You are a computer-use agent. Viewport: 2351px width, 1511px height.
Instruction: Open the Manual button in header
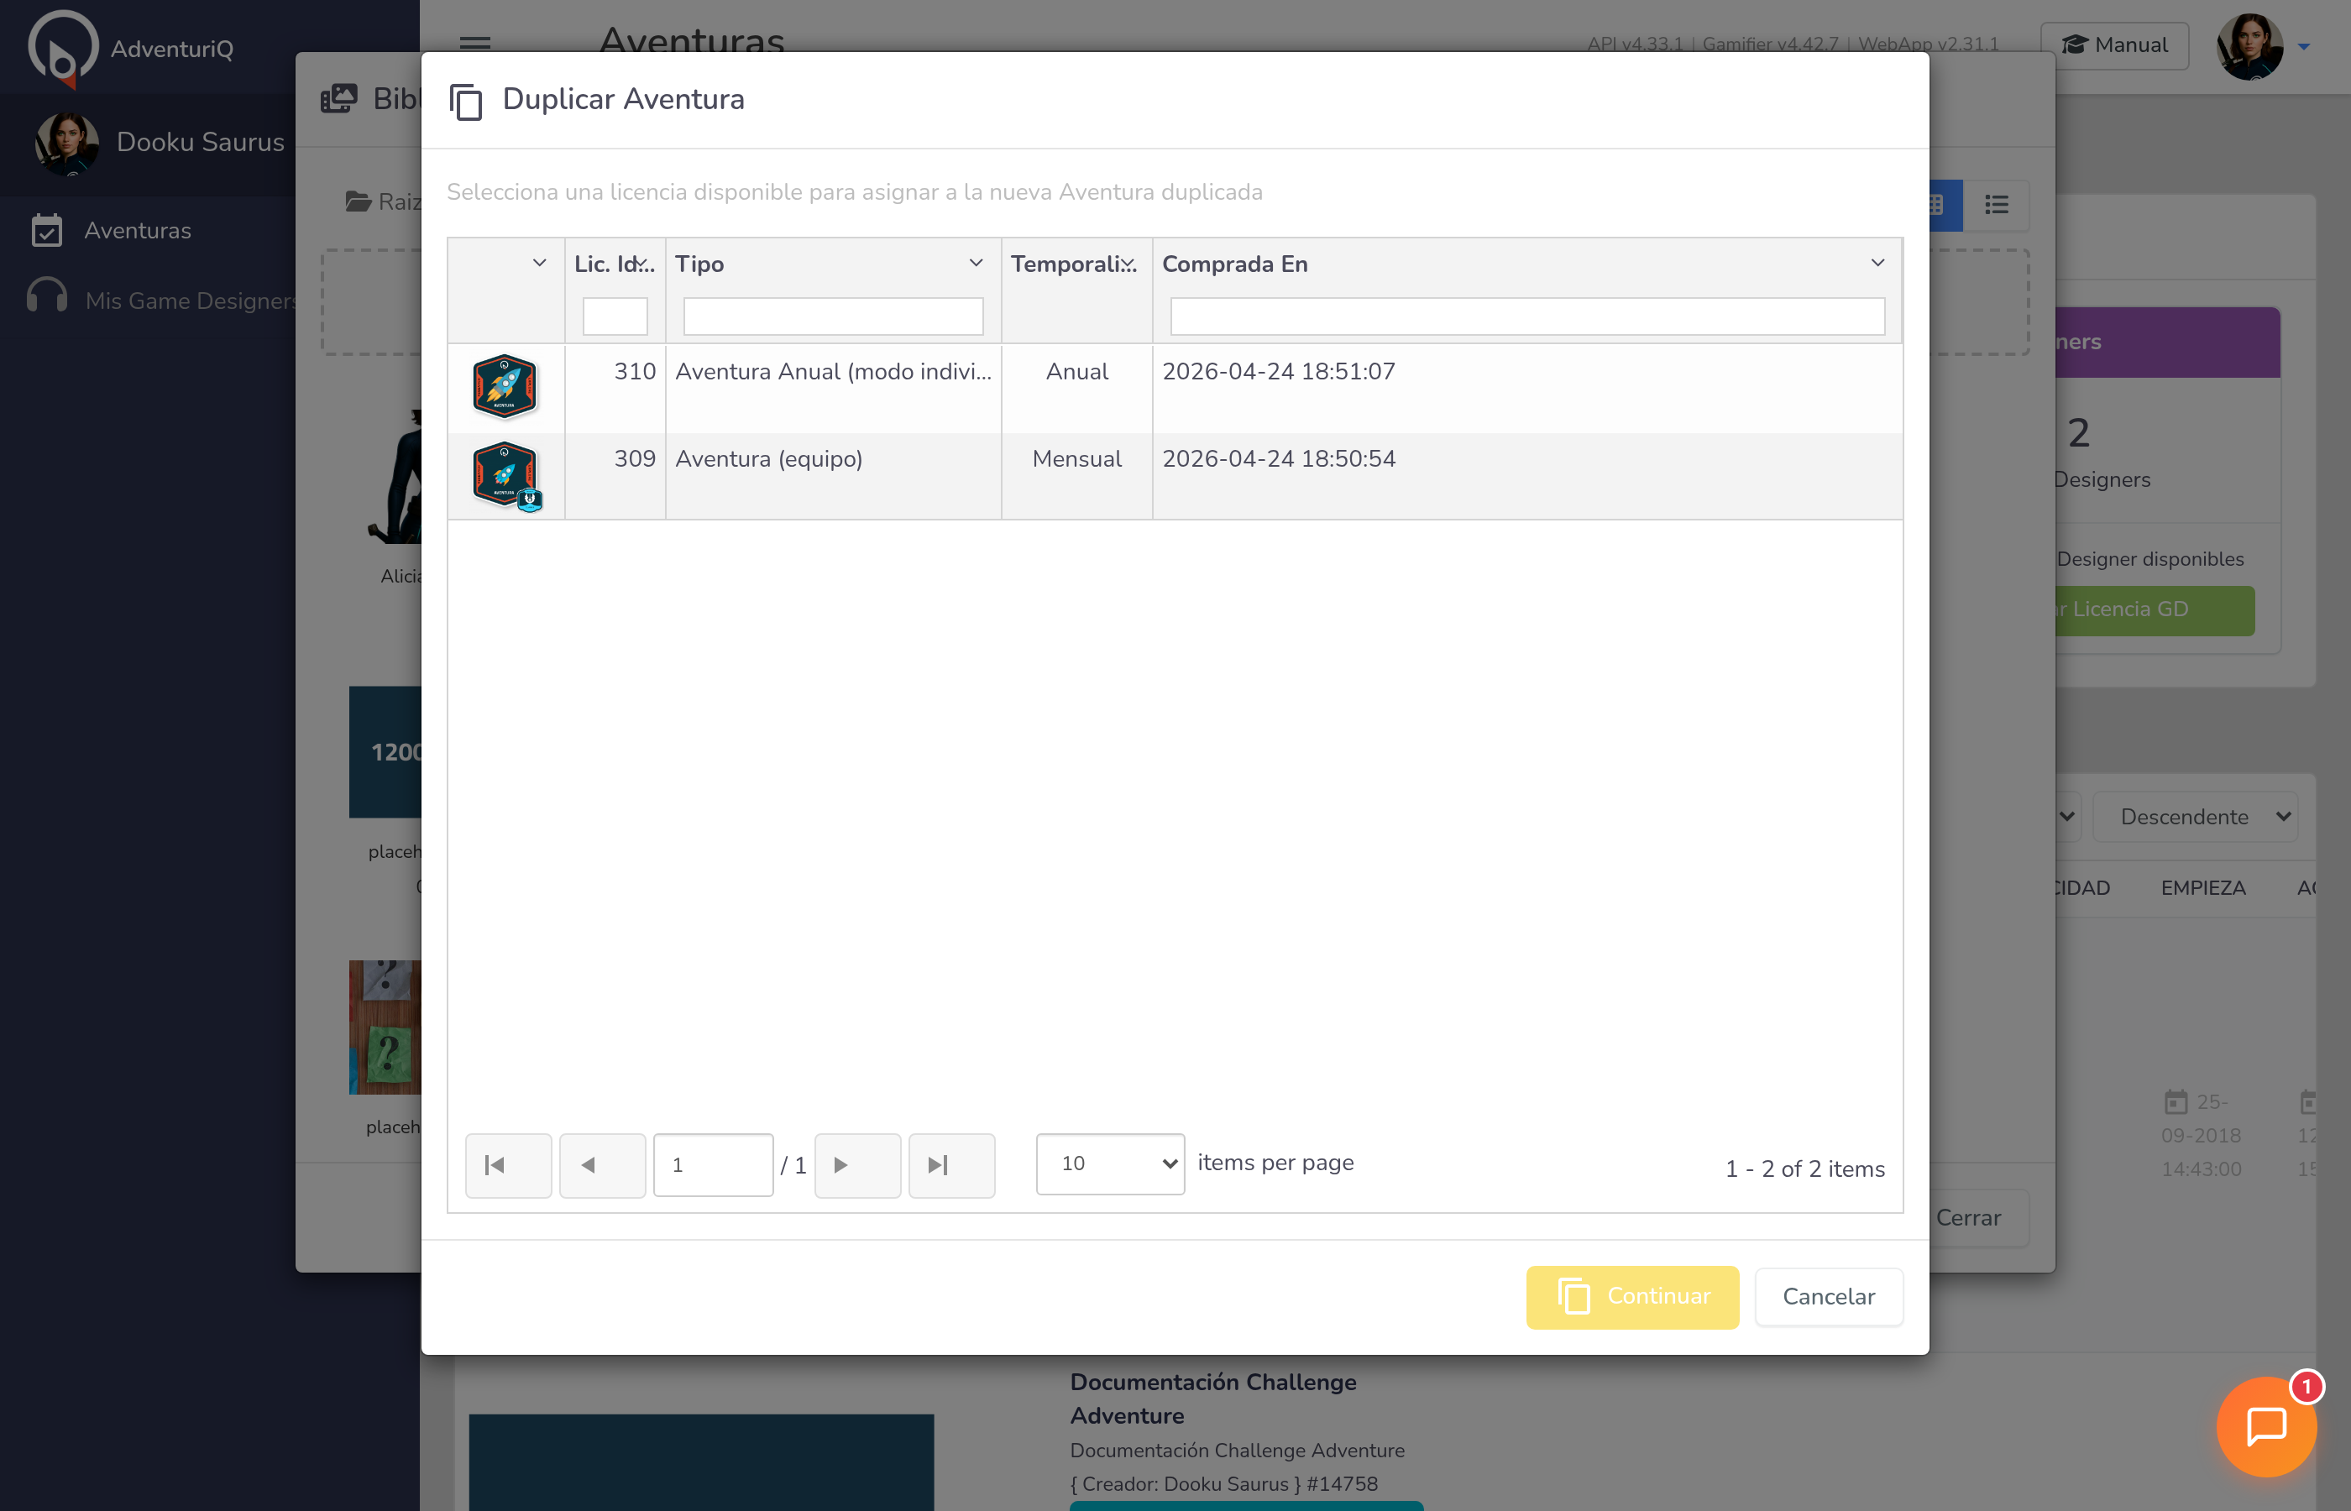click(x=2114, y=45)
